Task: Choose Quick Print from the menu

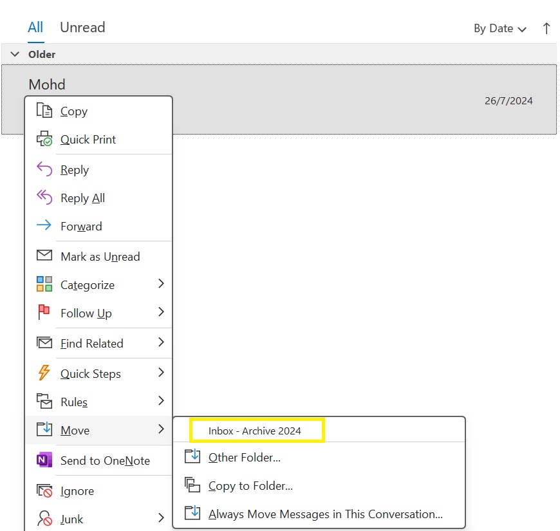Action: point(98,139)
